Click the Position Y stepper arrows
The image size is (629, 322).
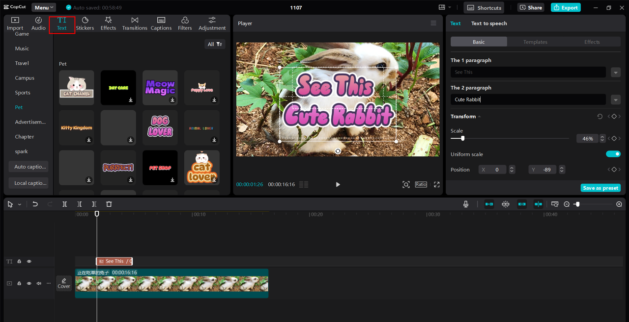tap(562, 170)
